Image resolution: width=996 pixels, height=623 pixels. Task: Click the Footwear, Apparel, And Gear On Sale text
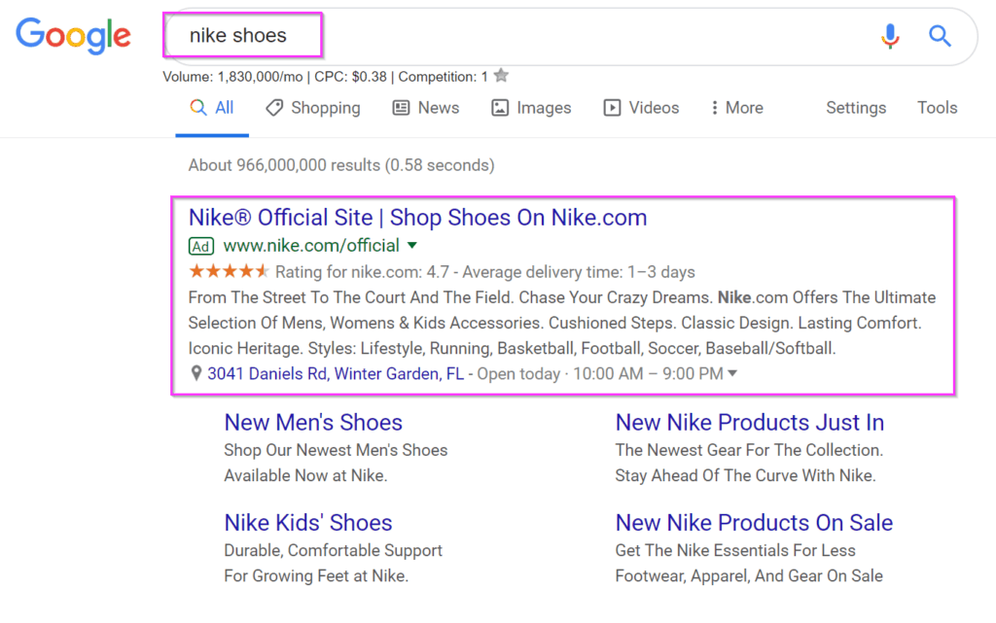[749, 576]
